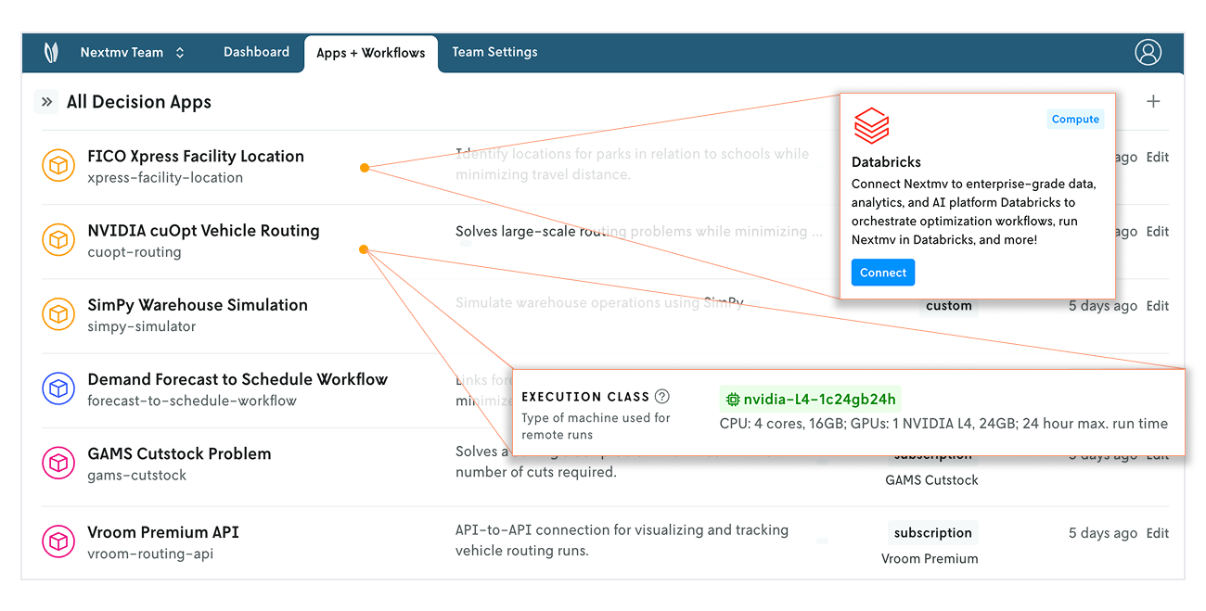The image size is (1206, 611).
Task: Edit the NVIDIA cuOpt Vehicle Routing app
Action: 1157,232
